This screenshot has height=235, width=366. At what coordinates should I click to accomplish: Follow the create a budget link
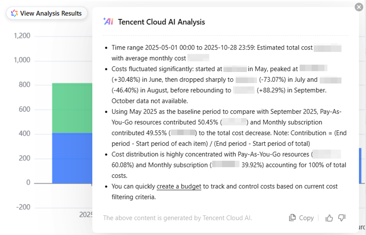point(179,187)
